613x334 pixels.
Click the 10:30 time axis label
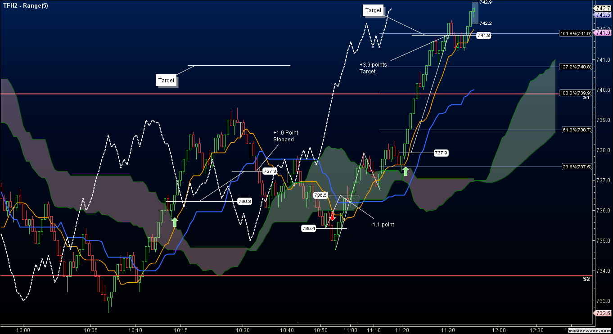[243, 330]
